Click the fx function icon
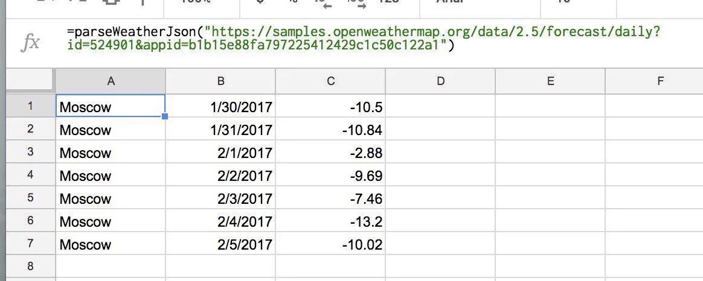 pyautogui.click(x=30, y=43)
